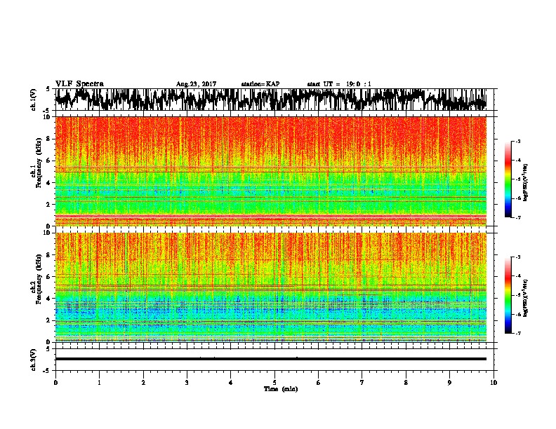Click time axis tick label '2'
Image resolution: width=556 pixels, height=429 pixels.
pyautogui.click(x=143, y=383)
